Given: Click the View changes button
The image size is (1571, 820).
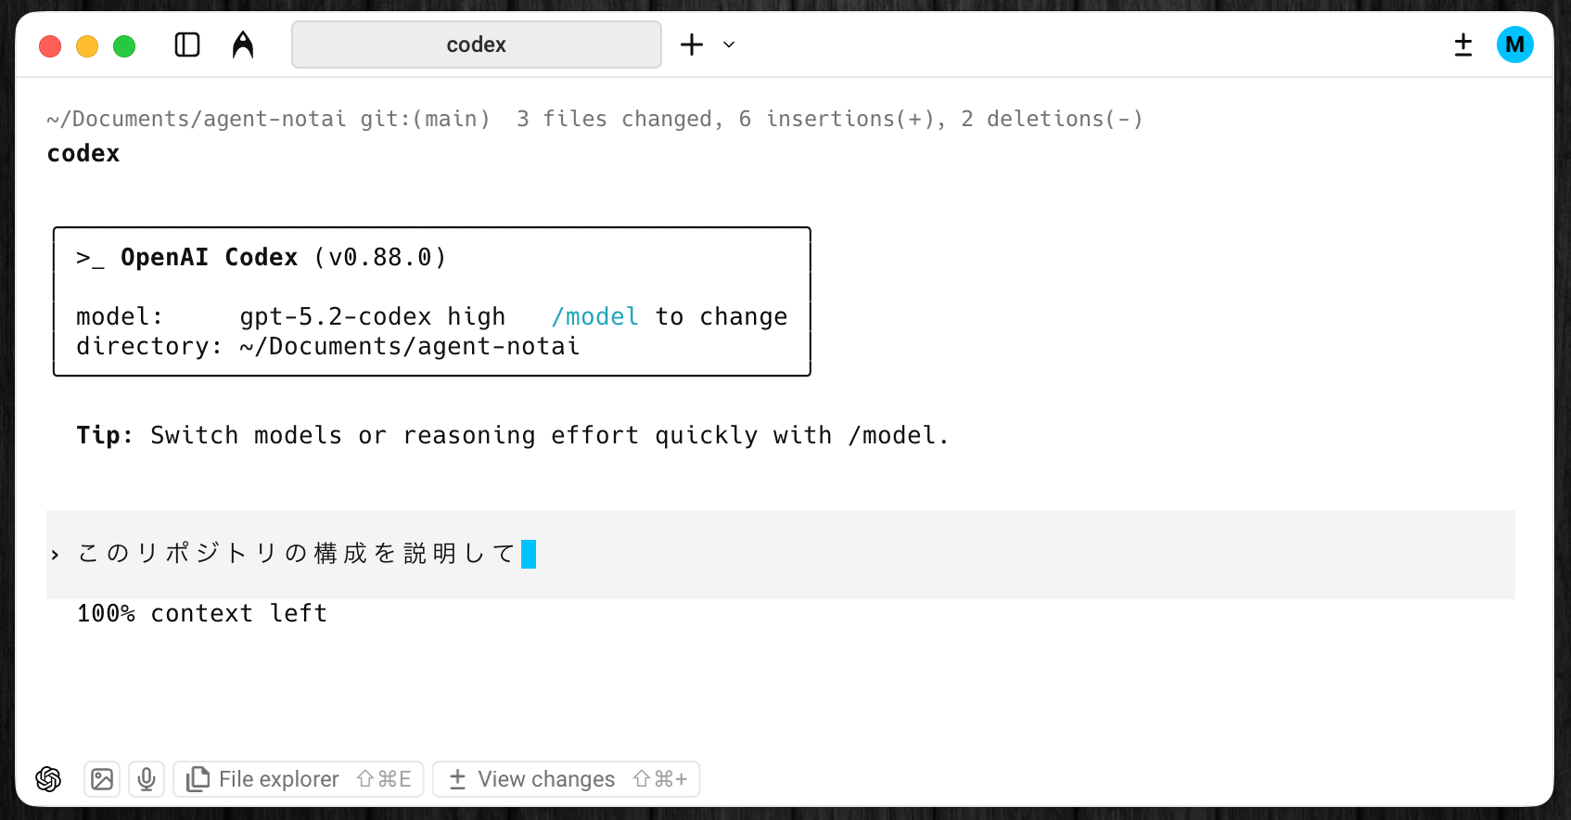Looking at the screenshot, I should coord(566,779).
